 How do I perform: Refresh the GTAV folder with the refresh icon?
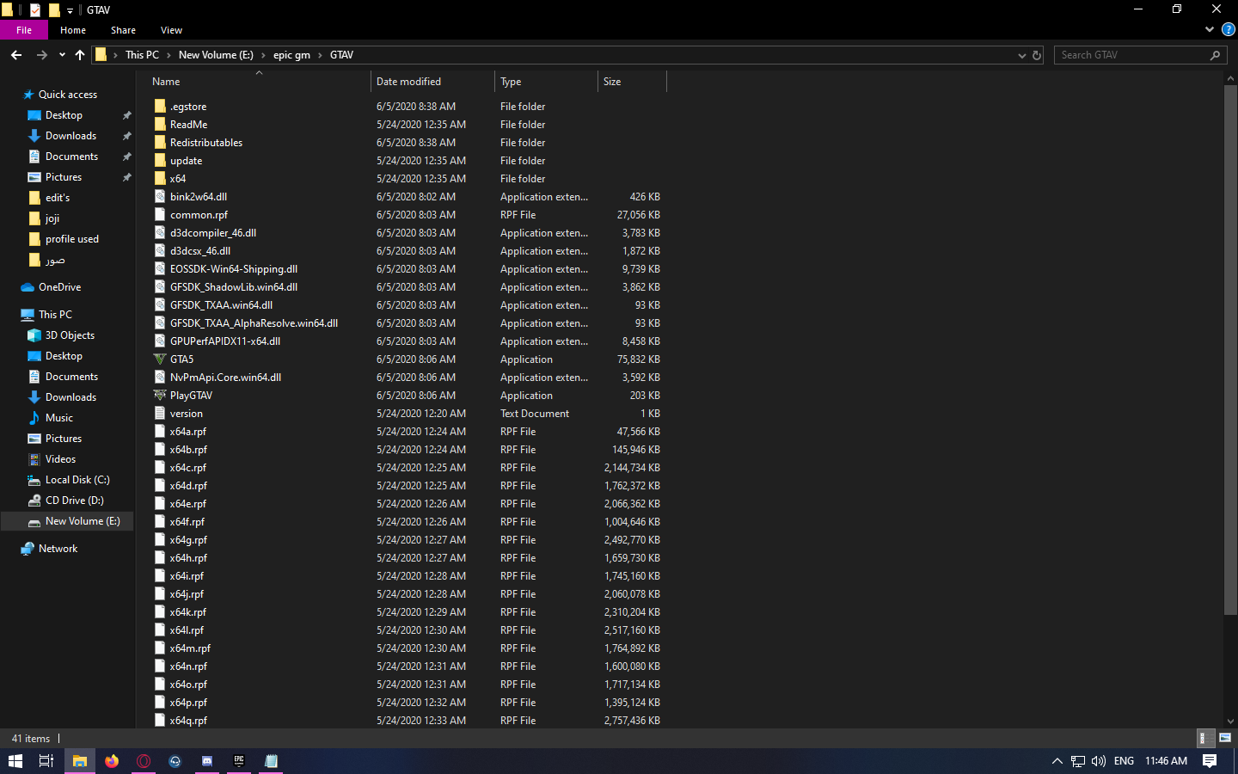pyautogui.click(x=1036, y=54)
